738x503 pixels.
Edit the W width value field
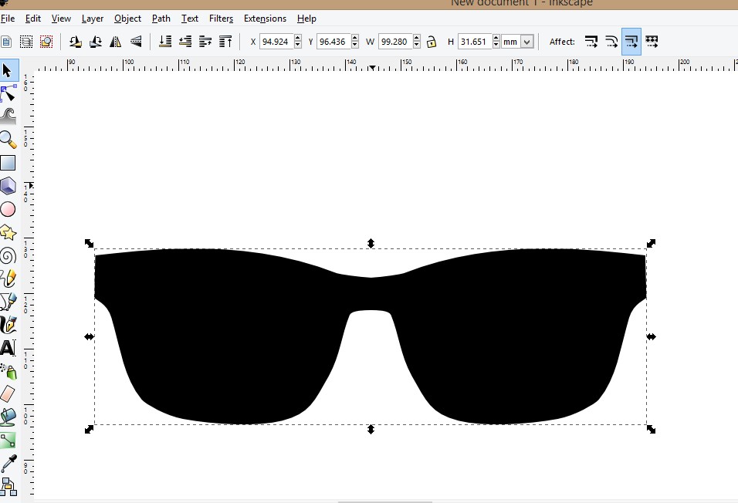(394, 42)
